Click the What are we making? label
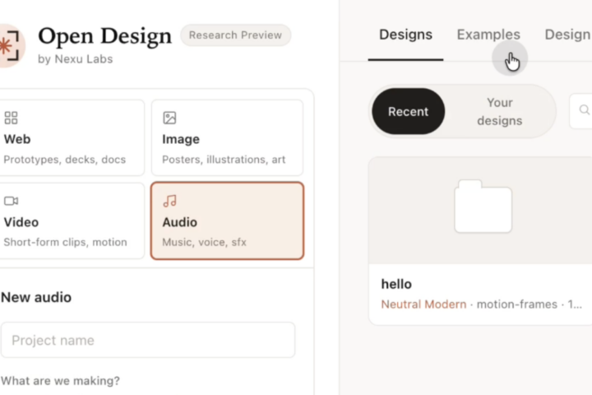592x395 pixels. click(x=60, y=381)
